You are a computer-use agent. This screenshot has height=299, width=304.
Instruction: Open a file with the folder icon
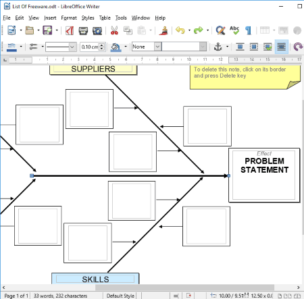click(30, 30)
